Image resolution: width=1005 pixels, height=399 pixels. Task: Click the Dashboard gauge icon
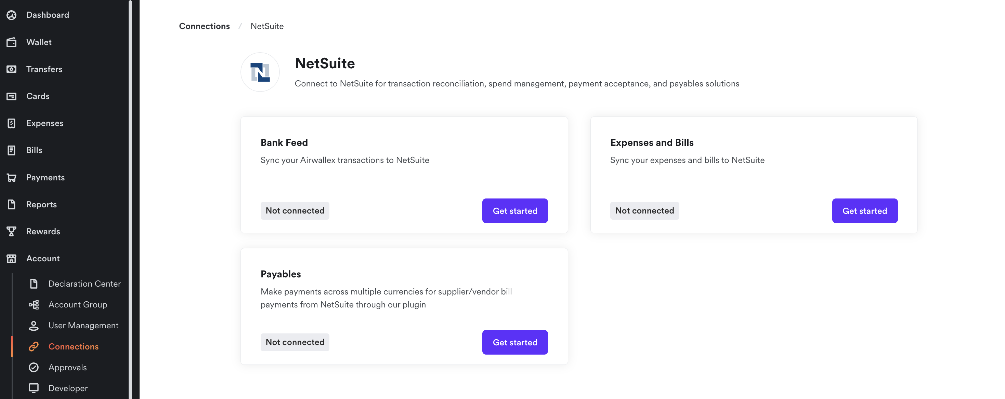coord(12,15)
